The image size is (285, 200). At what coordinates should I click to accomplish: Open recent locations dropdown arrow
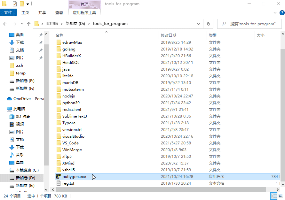click(22, 24)
